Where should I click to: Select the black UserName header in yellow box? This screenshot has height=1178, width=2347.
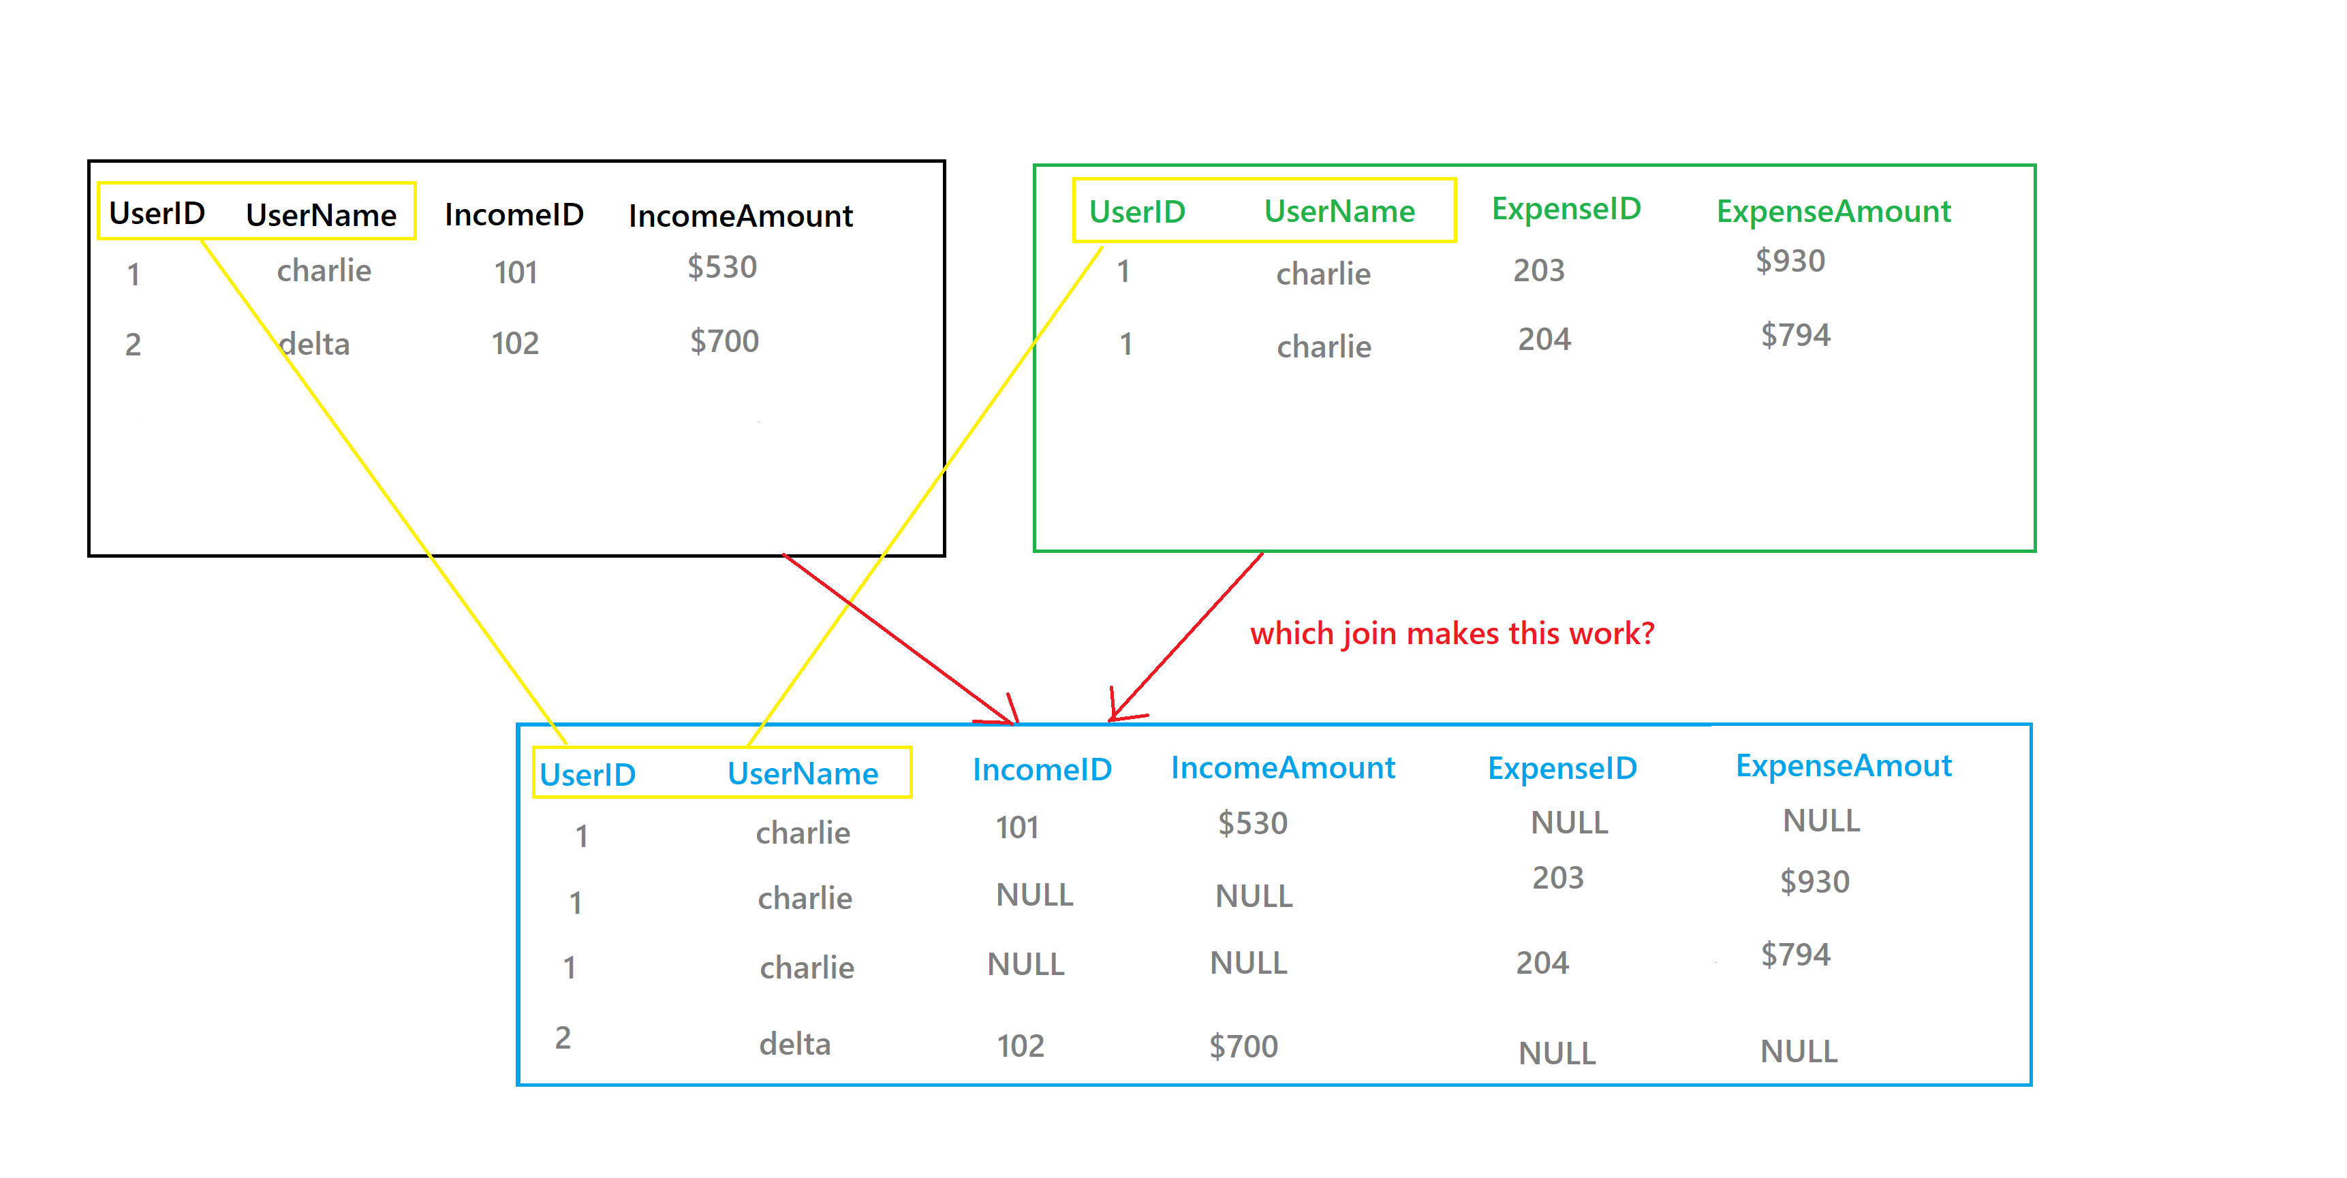click(x=321, y=215)
